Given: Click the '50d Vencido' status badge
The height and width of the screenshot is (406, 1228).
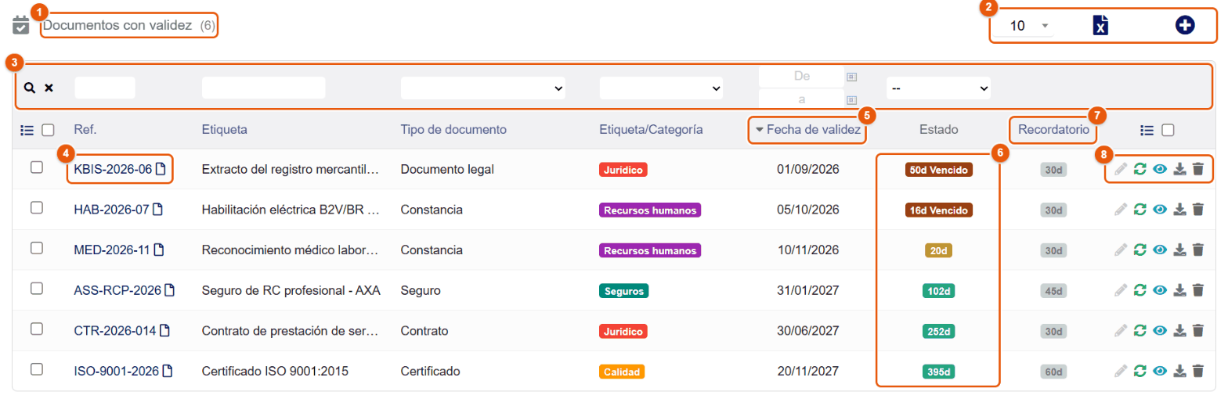Looking at the screenshot, I should tap(938, 170).
